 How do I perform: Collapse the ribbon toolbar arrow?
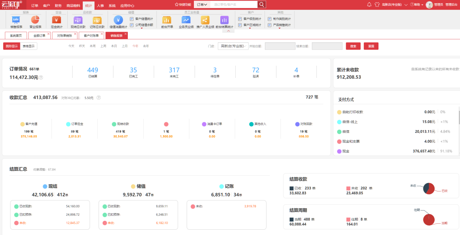(228, 31)
